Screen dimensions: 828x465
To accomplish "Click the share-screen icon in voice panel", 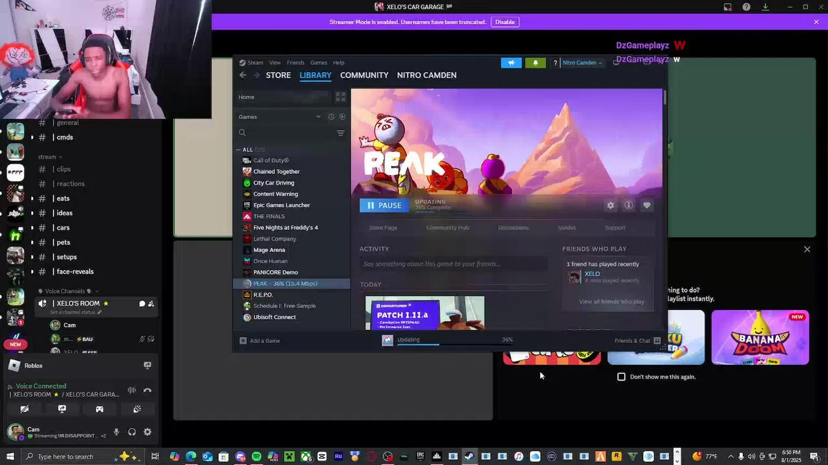I will pos(62,409).
